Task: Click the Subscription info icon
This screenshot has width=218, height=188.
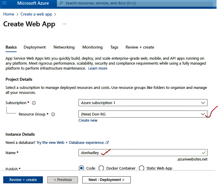Action: coord(34,103)
